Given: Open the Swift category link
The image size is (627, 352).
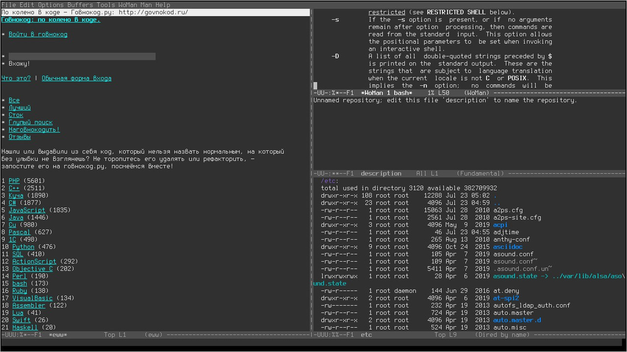Looking at the screenshot, I should tap(22, 320).
